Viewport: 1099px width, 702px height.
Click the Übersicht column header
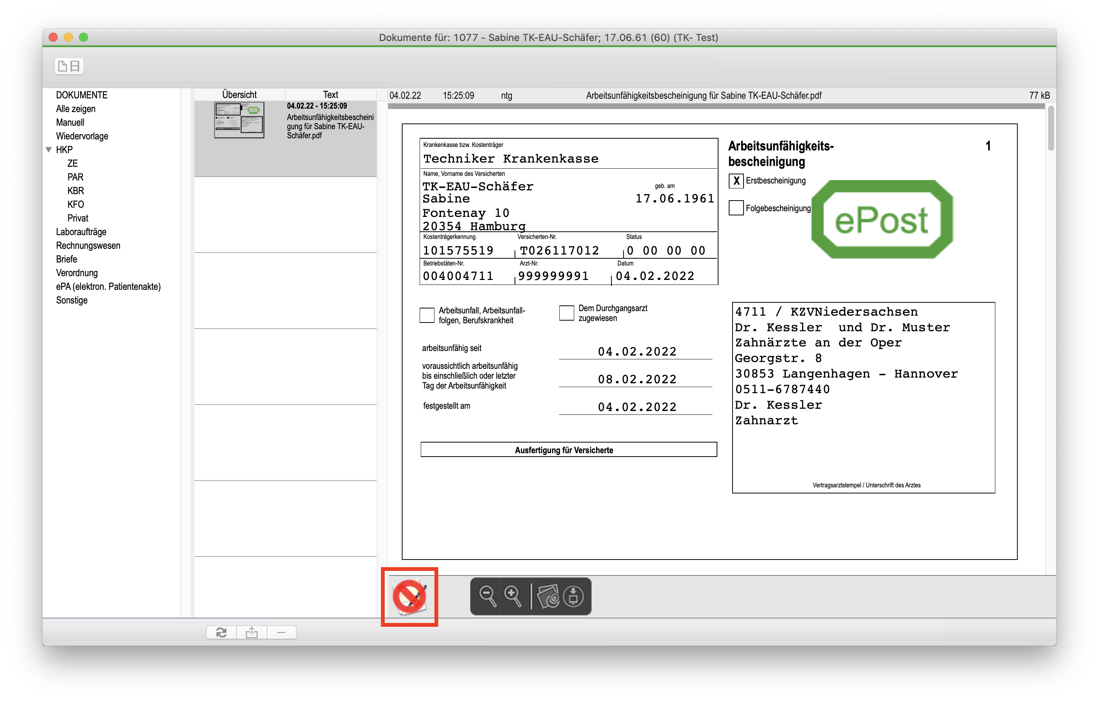pyautogui.click(x=239, y=95)
